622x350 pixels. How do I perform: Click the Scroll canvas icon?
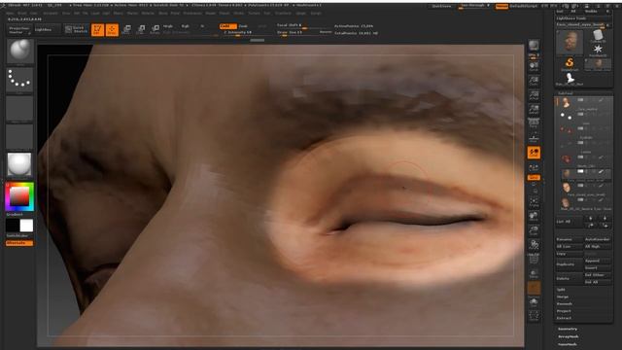pyautogui.click(x=534, y=66)
